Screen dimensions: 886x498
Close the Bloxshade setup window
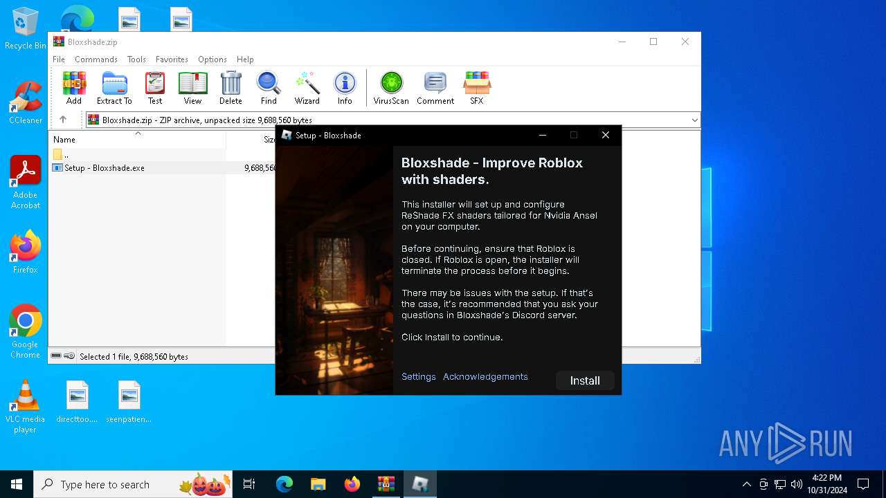pos(606,135)
